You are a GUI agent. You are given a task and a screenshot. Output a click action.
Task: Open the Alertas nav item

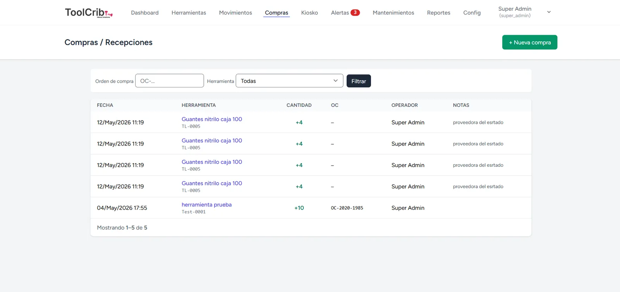tap(340, 13)
